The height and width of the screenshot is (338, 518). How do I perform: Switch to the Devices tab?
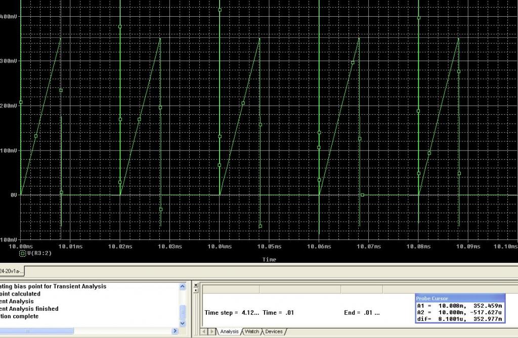[274, 331]
